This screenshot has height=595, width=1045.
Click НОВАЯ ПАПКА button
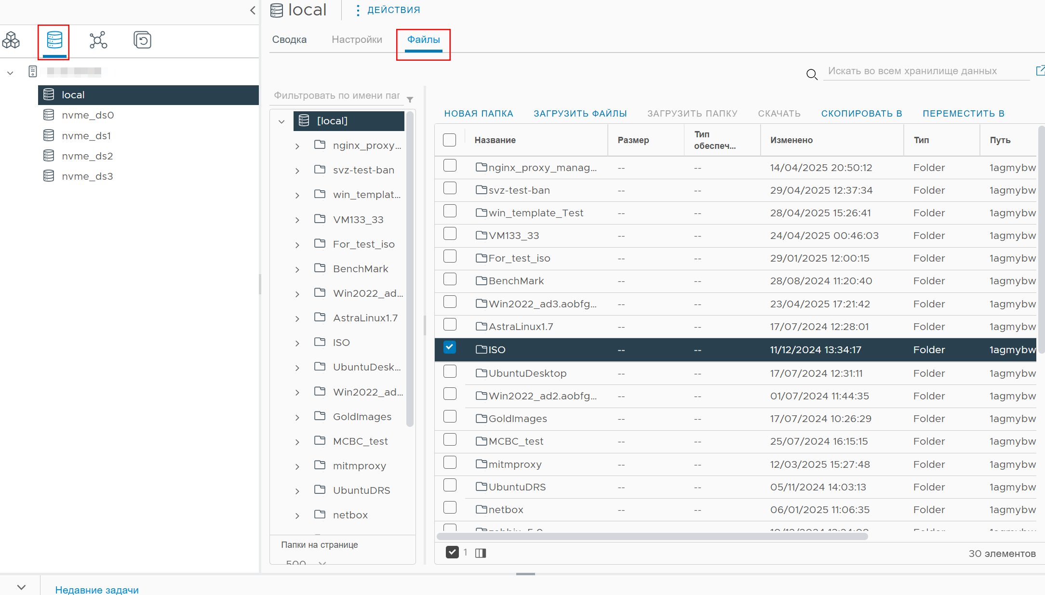tap(479, 113)
